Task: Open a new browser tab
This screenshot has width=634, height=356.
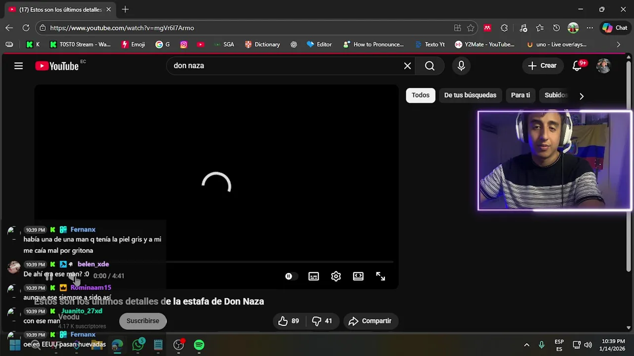Action: [x=125, y=9]
